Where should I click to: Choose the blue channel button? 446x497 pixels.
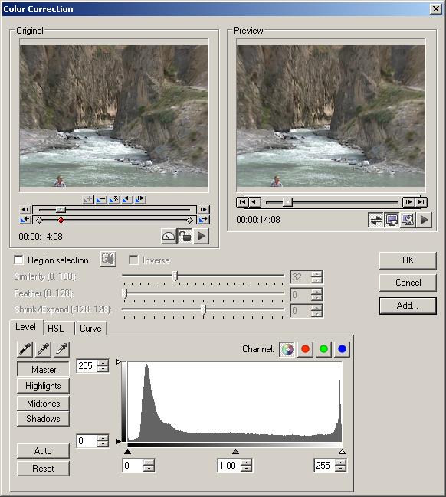coord(342,349)
